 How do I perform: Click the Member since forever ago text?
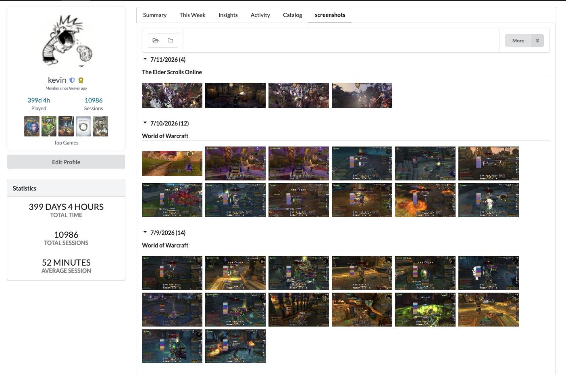[x=66, y=88]
